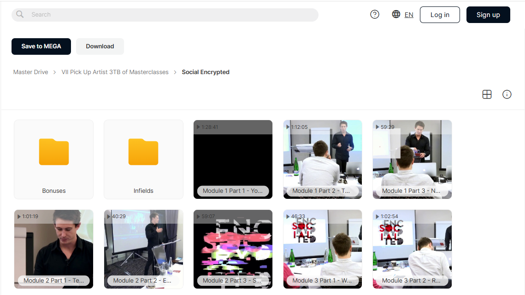Viewport: 525px width, 295px height.
Task: Click the Infields folder name
Action: (143, 191)
